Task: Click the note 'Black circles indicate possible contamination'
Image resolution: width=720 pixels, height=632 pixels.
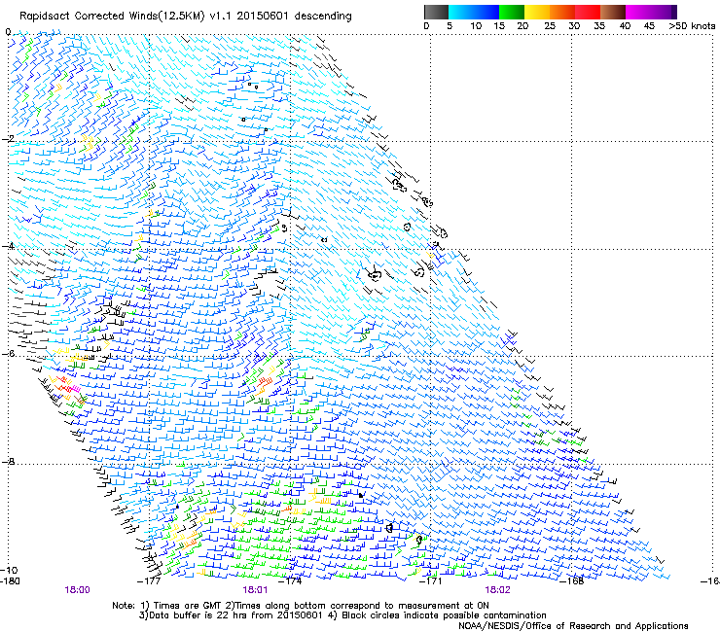Action: tap(444, 615)
